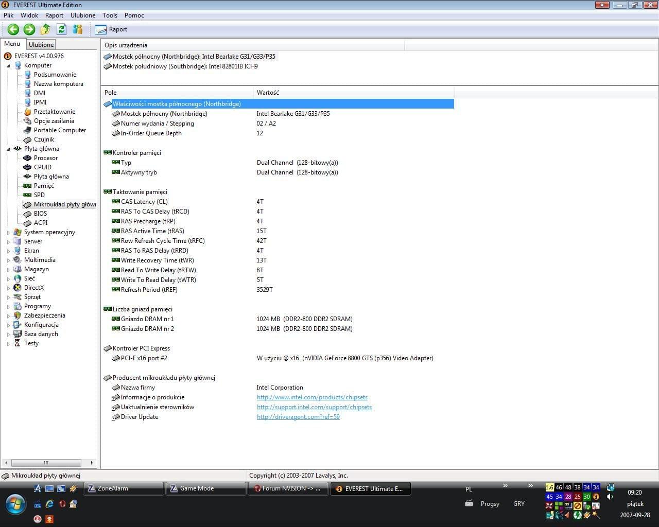The width and height of the screenshot is (659, 527).
Task: Open the driveragent.com Driver Update link
Action: pyautogui.click(x=298, y=417)
